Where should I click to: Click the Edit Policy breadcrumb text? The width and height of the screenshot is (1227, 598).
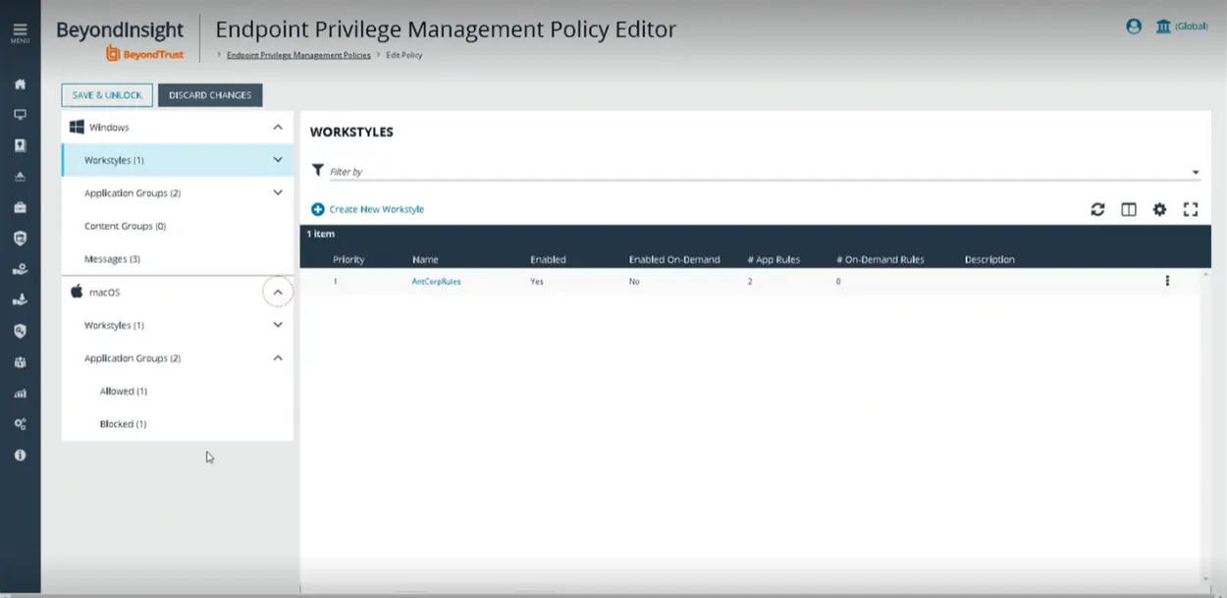(x=405, y=55)
